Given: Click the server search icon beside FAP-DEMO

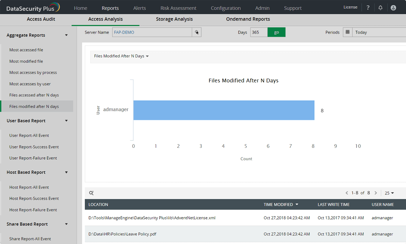Looking at the screenshot, I should pyautogui.click(x=197, y=32).
